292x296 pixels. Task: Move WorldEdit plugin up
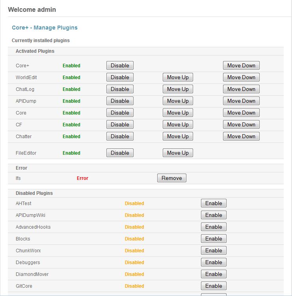[x=178, y=77]
